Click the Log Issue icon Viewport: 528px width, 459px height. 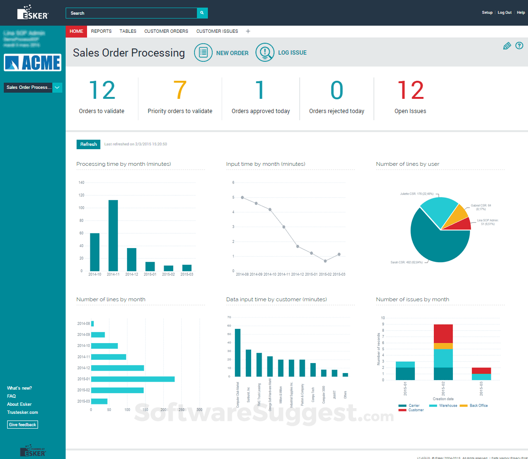(265, 52)
